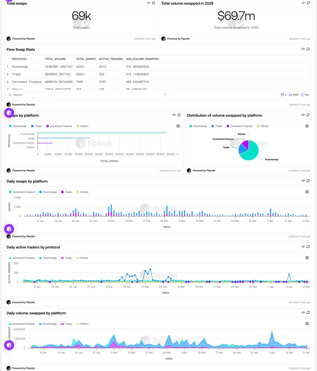317x371 pixels.
Task: Click the query duration clock icon showing 13s
Action: pyautogui.click(x=303, y=95)
